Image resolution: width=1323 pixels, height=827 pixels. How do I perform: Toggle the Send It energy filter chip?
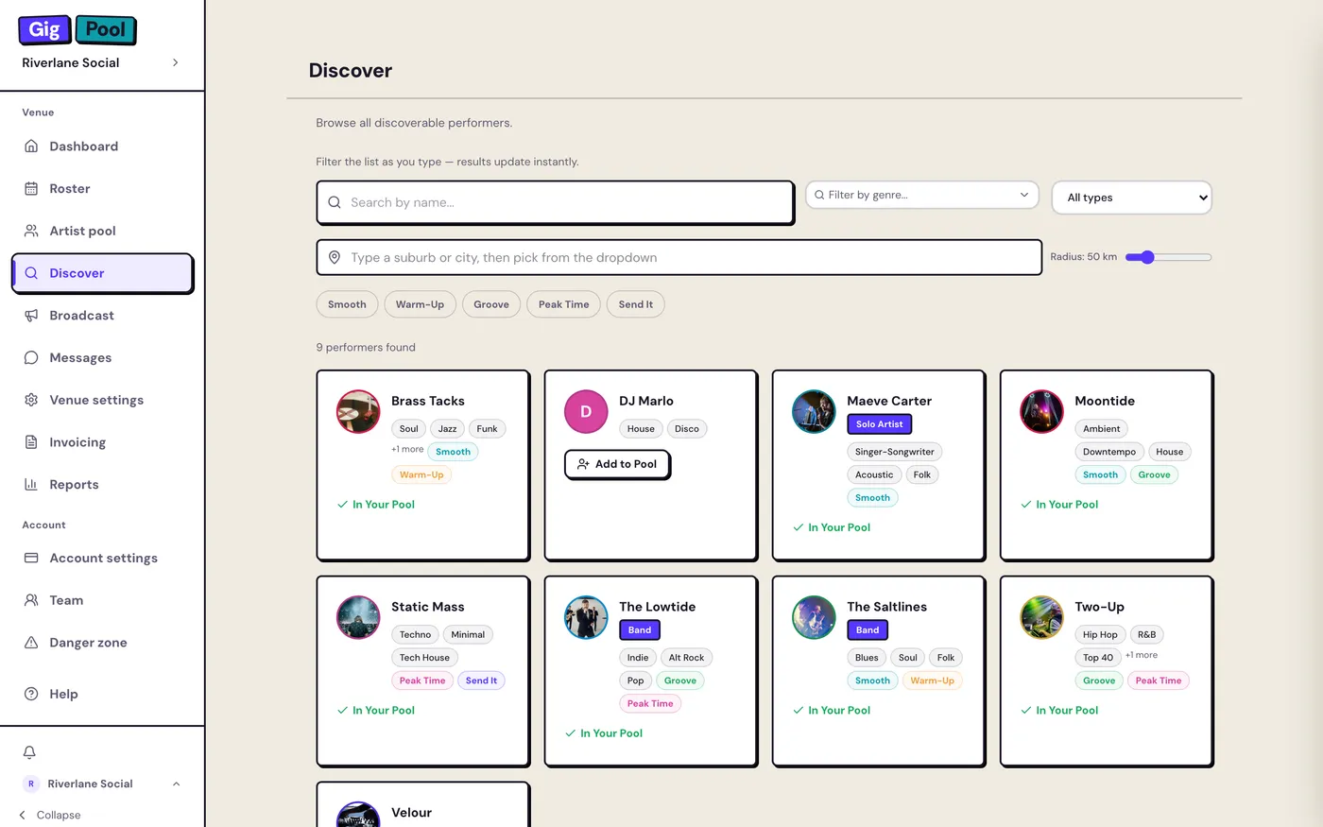pyautogui.click(x=636, y=304)
